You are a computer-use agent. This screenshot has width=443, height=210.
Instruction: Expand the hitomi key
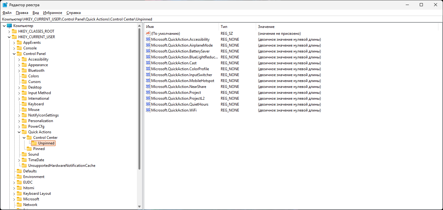point(14,188)
